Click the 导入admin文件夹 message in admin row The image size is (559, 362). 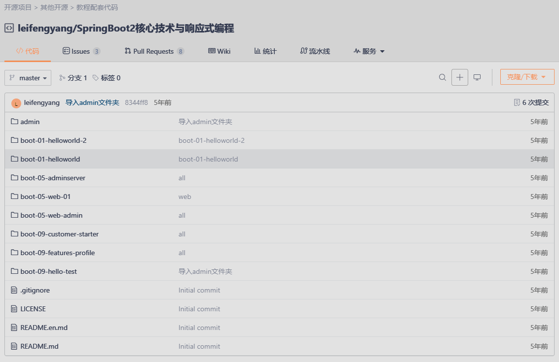(205, 122)
